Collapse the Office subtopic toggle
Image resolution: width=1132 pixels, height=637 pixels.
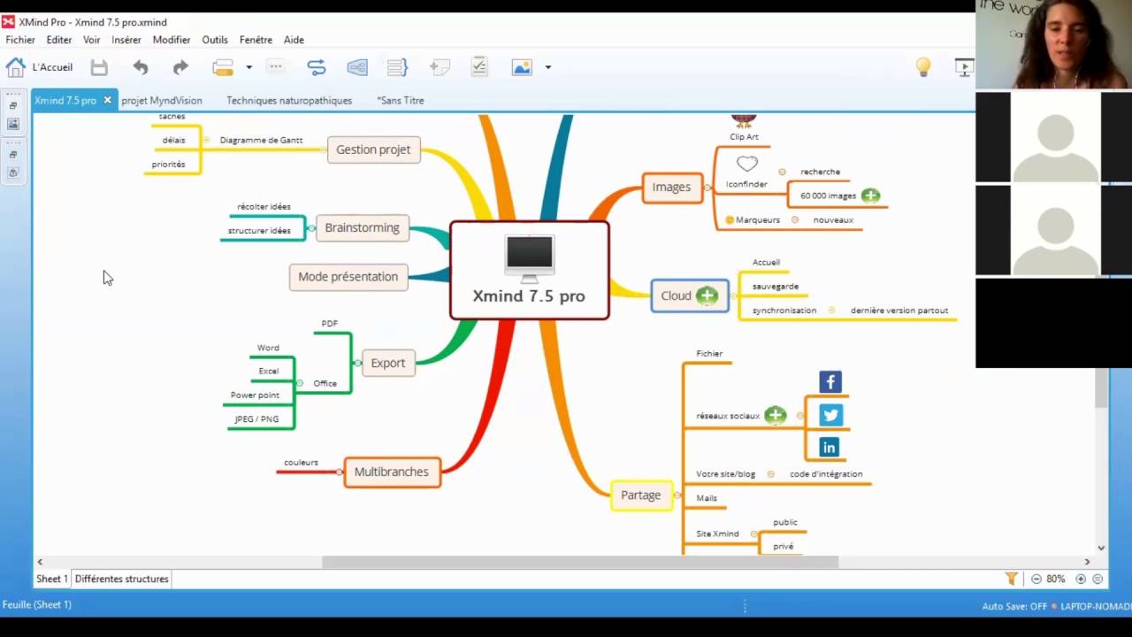300,383
